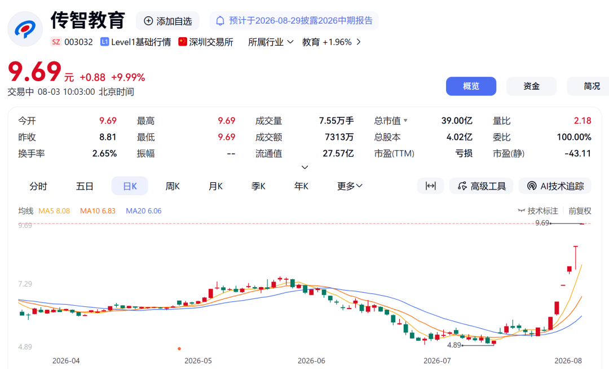Click the China flag icon beside 深圳交易所

click(183, 42)
